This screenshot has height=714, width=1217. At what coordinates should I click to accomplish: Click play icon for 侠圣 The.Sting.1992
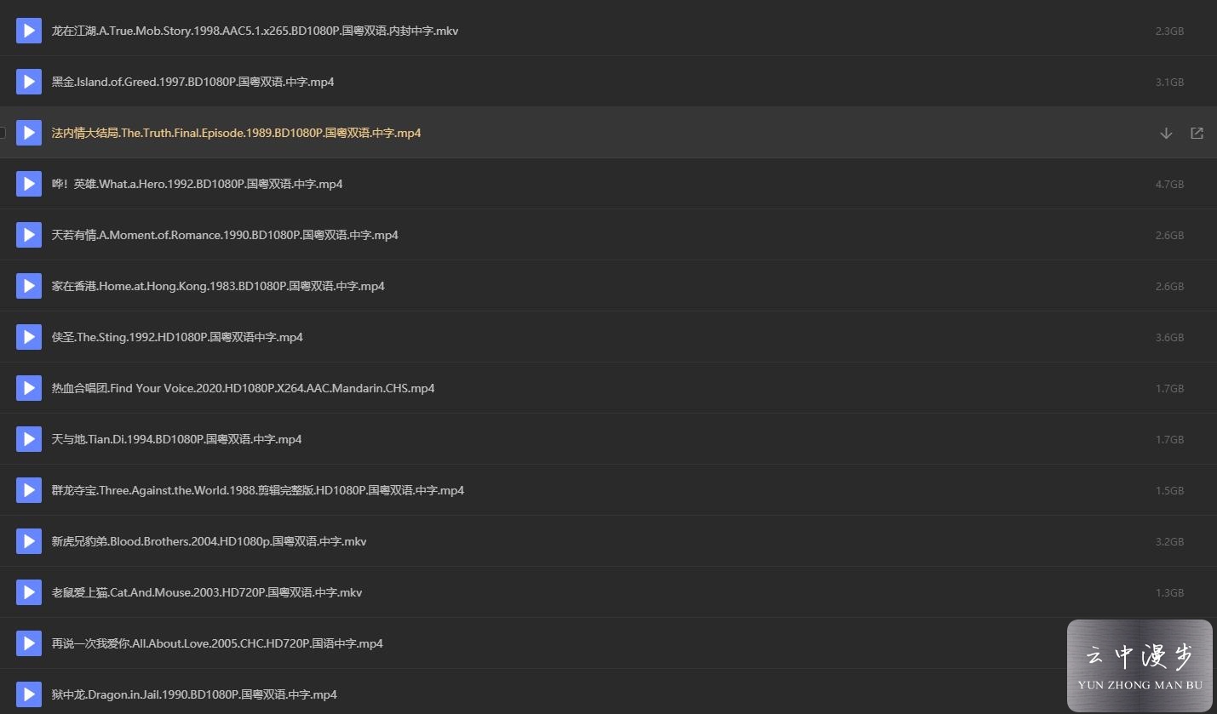point(29,337)
